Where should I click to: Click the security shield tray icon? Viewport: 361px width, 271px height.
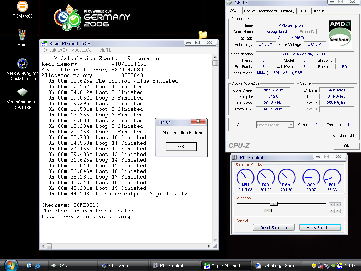313,265
